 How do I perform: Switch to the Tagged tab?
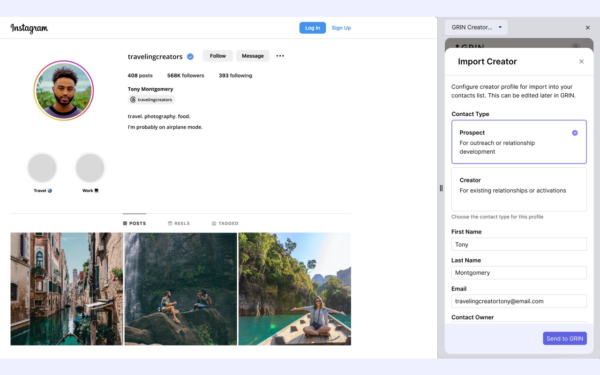(x=225, y=224)
